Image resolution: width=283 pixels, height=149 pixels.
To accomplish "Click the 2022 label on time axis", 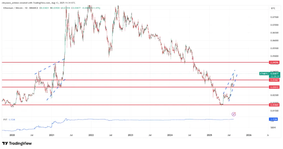I will 91,135.
